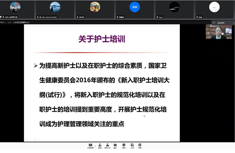
Task: Select the Kayn participant tile
Action: click(x=174, y=9)
